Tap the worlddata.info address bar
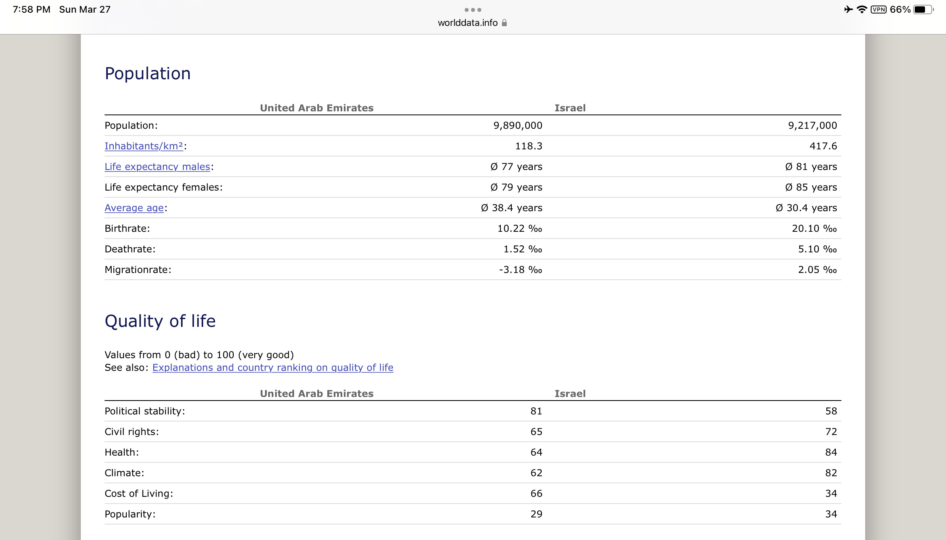Image resolution: width=946 pixels, height=540 pixels. click(467, 23)
